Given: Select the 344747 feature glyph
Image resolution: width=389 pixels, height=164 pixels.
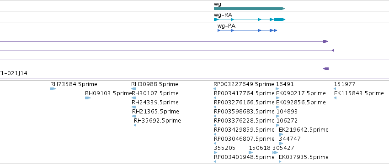Looking at the screenshot, I should (281, 143).
